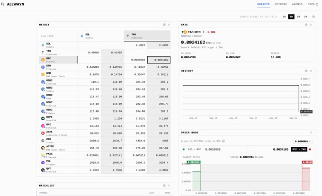Open the Markets tab
This screenshot has height=196, width=322.
click(x=263, y=4)
